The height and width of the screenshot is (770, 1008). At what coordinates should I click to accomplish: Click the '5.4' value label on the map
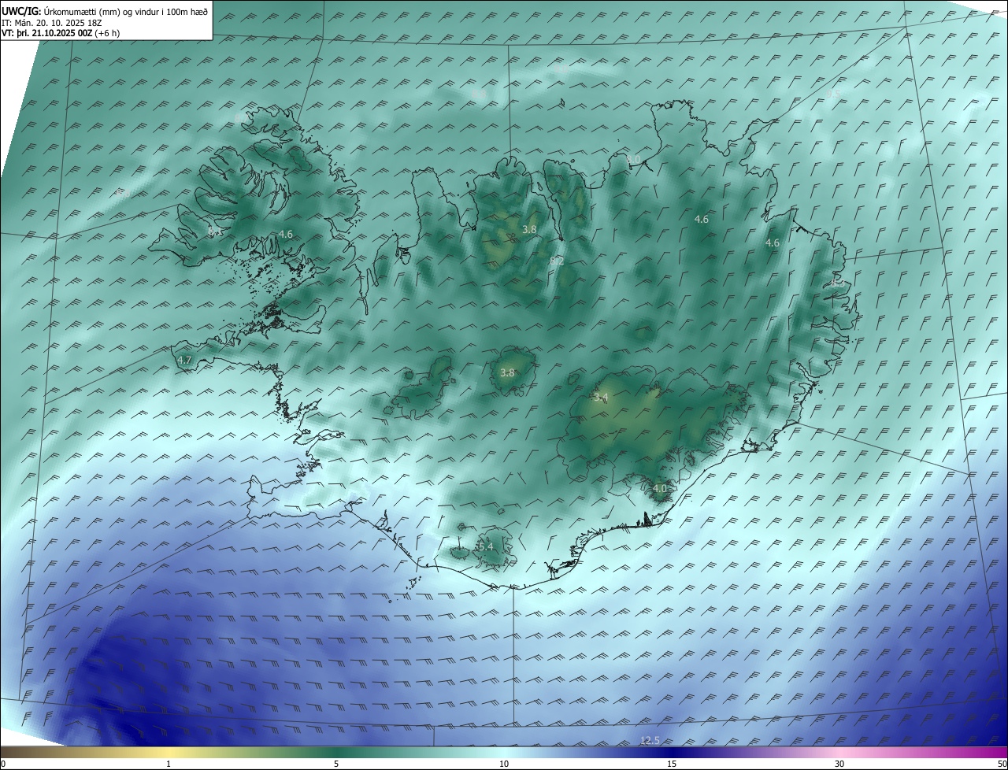[486, 546]
